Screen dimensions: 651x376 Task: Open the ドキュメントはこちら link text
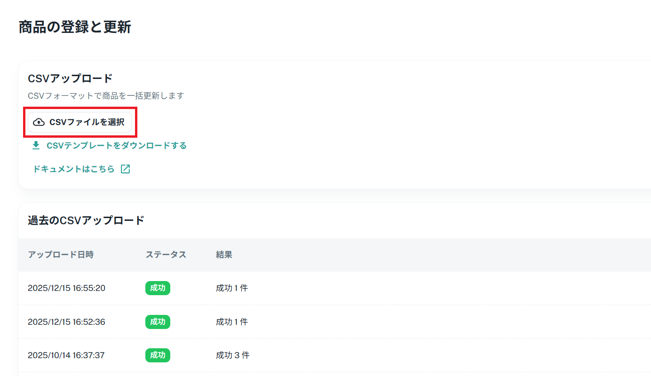[74, 169]
